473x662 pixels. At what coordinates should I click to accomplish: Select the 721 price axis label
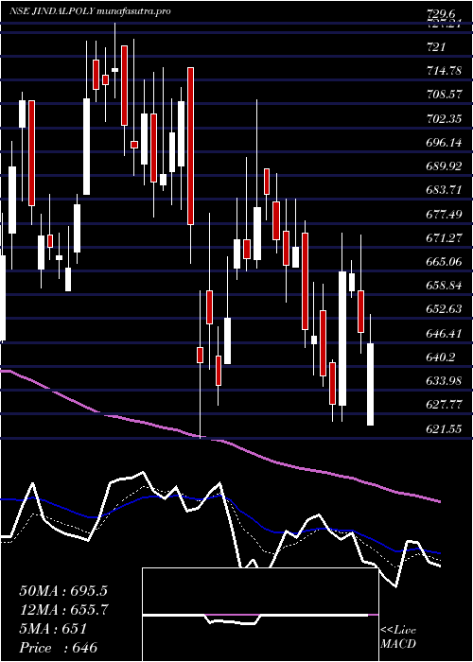point(436,46)
